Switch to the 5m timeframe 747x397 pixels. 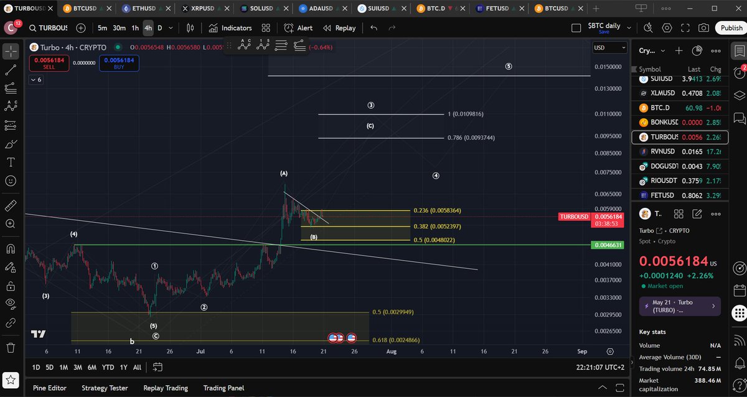pyautogui.click(x=102, y=28)
